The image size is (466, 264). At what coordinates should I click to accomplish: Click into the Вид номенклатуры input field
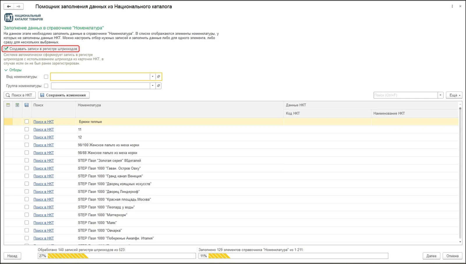100,76
